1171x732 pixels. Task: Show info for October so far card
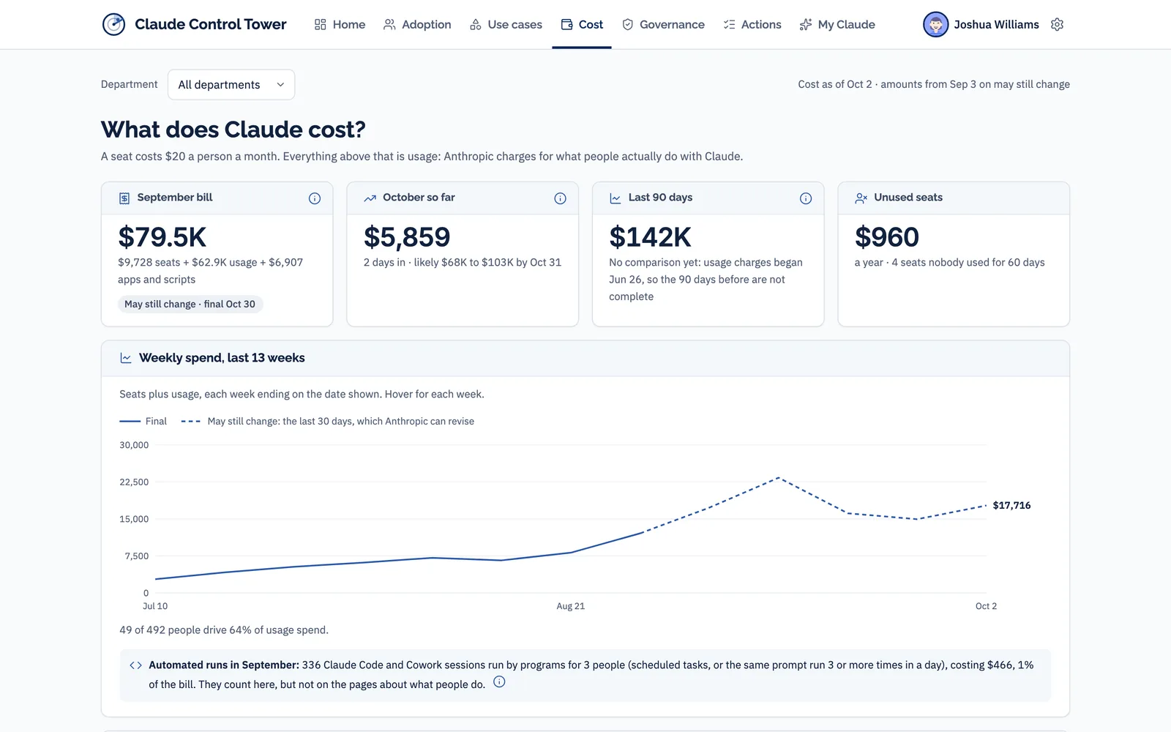[560, 198]
